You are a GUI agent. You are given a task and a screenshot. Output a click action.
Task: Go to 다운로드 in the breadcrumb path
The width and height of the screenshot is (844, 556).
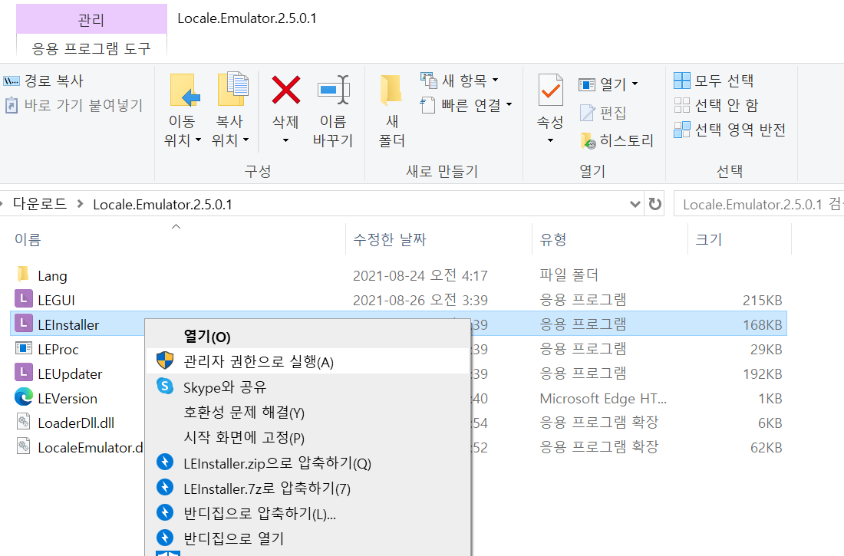click(40, 203)
